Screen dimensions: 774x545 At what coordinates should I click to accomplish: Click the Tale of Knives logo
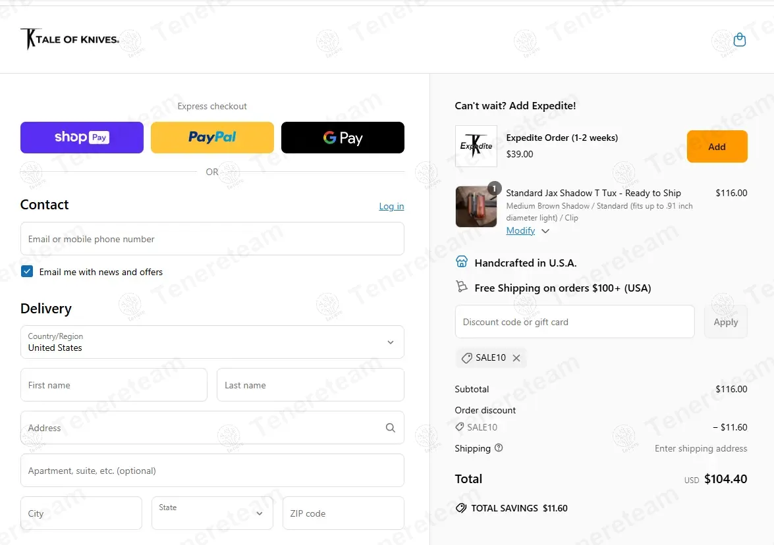(70, 39)
